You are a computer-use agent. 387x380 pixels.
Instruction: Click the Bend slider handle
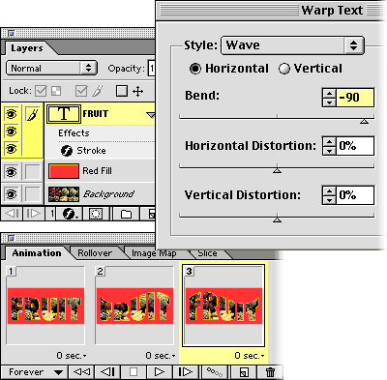(364, 121)
